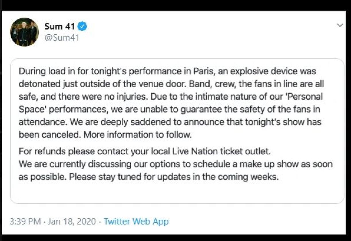Open the Sum 41 profile avatar
Image resolution: width=351 pixels, height=241 pixels.
pos(24,32)
